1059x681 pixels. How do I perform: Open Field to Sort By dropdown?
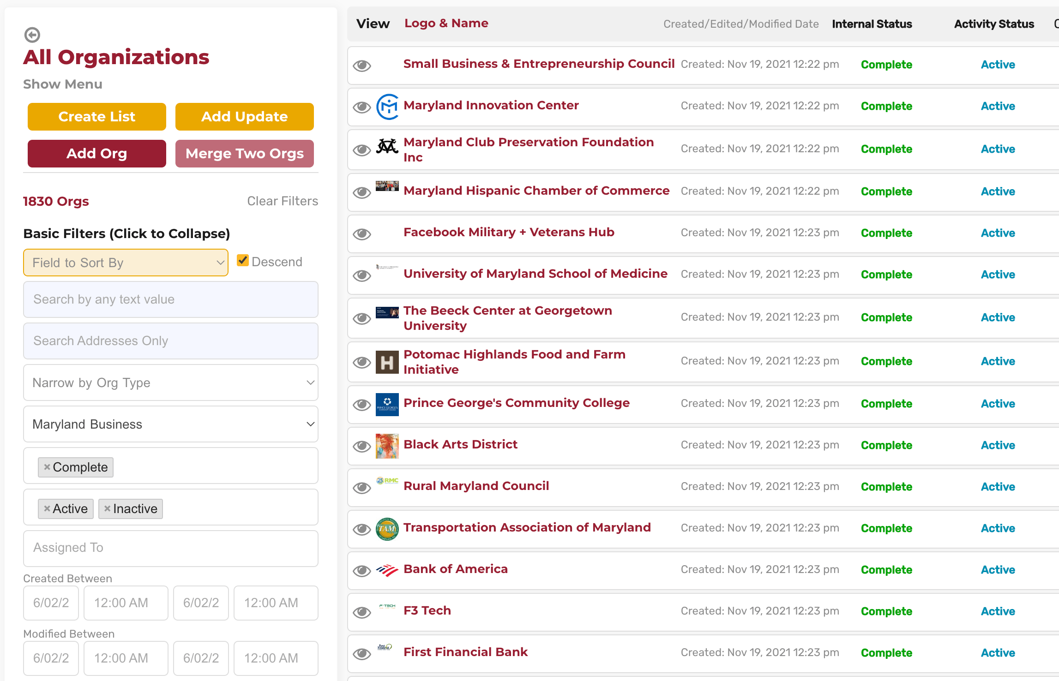[x=126, y=263]
